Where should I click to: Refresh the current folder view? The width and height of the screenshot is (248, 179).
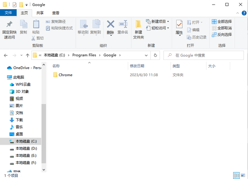(155, 55)
